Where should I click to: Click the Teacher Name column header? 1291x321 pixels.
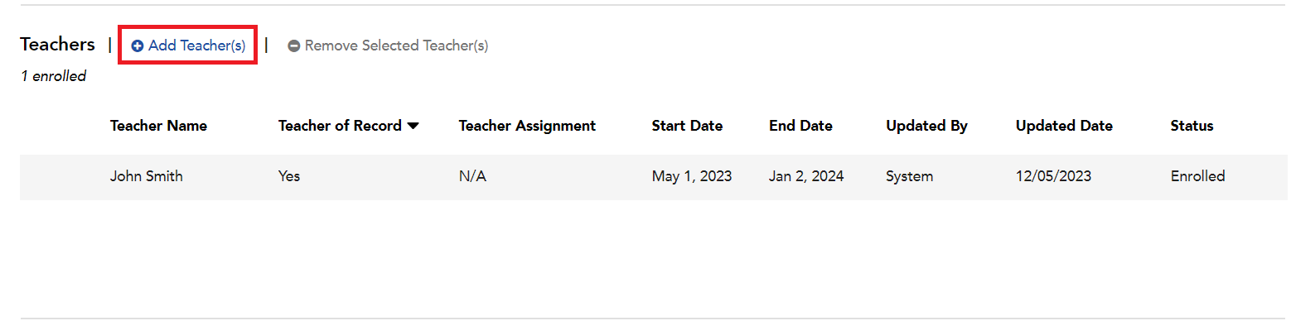click(158, 126)
